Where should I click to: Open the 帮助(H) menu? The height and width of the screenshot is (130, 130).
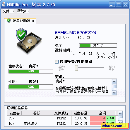[23, 11]
